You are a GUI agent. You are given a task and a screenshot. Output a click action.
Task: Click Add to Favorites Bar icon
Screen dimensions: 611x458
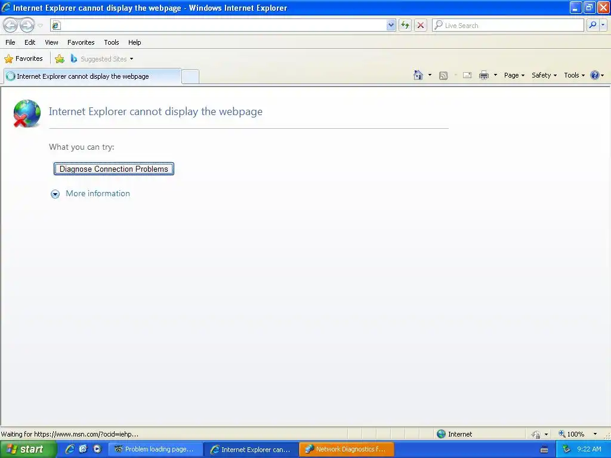click(x=60, y=59)
